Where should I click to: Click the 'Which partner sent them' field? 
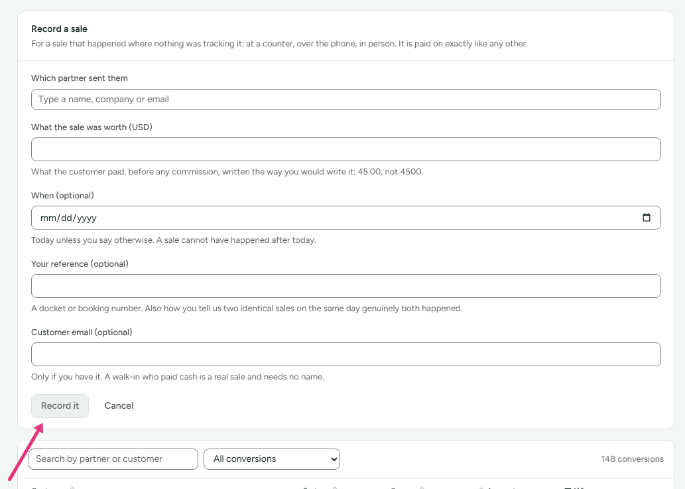pyautogui.click(x=345, y=100)
